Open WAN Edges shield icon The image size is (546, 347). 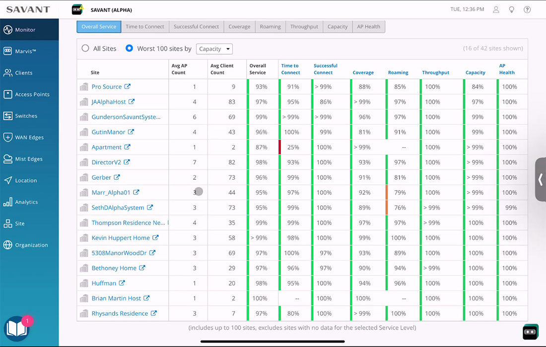tap(7, 138)
